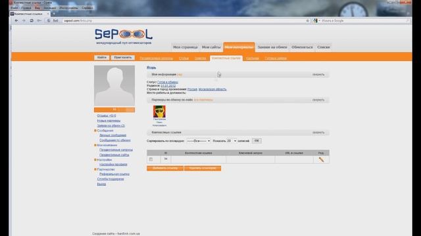This screenshot has height=236, width=421.
Task: Open the 'Правка' browser menu
Action: click(x=26, y=8)
